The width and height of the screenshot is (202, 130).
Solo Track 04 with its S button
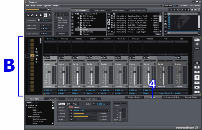coord(88,58)
